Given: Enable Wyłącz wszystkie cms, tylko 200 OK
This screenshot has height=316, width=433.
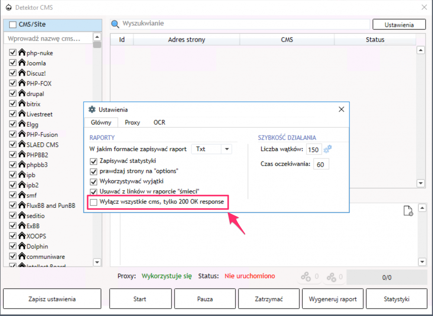Looking at the screenshot, I should [94, 202].
